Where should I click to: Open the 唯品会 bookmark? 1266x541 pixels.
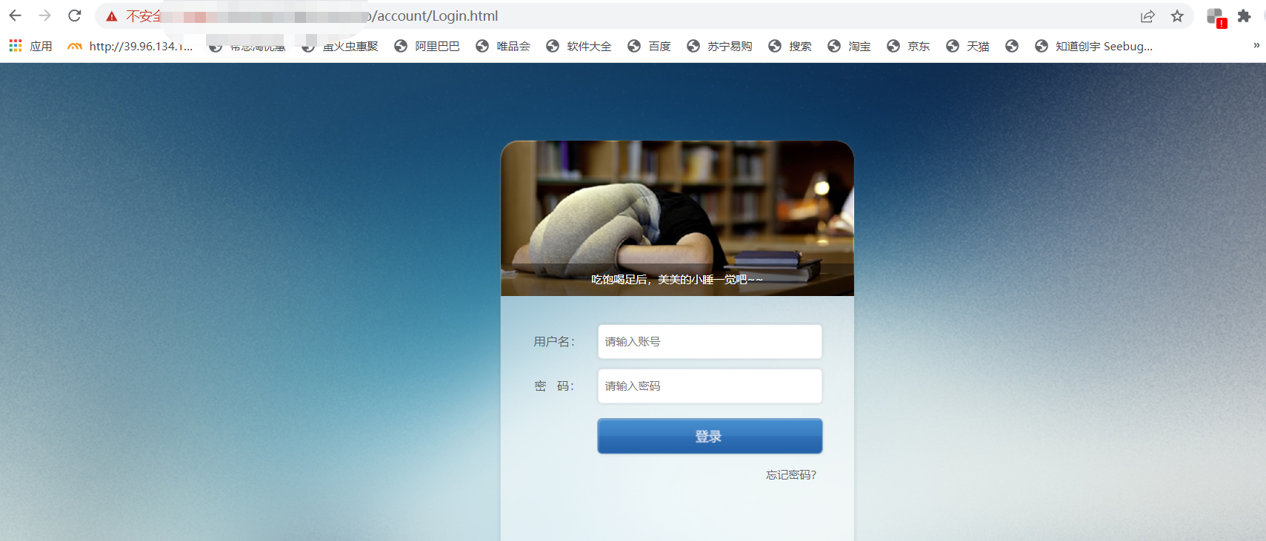(x=503, y=46)
